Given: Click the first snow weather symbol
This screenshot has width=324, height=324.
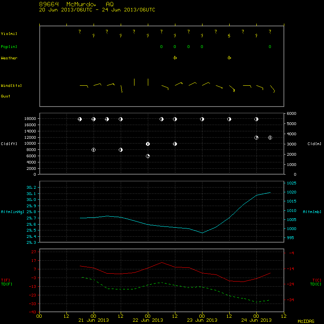Looking at the screenshot, I should [x=175, y=58].
